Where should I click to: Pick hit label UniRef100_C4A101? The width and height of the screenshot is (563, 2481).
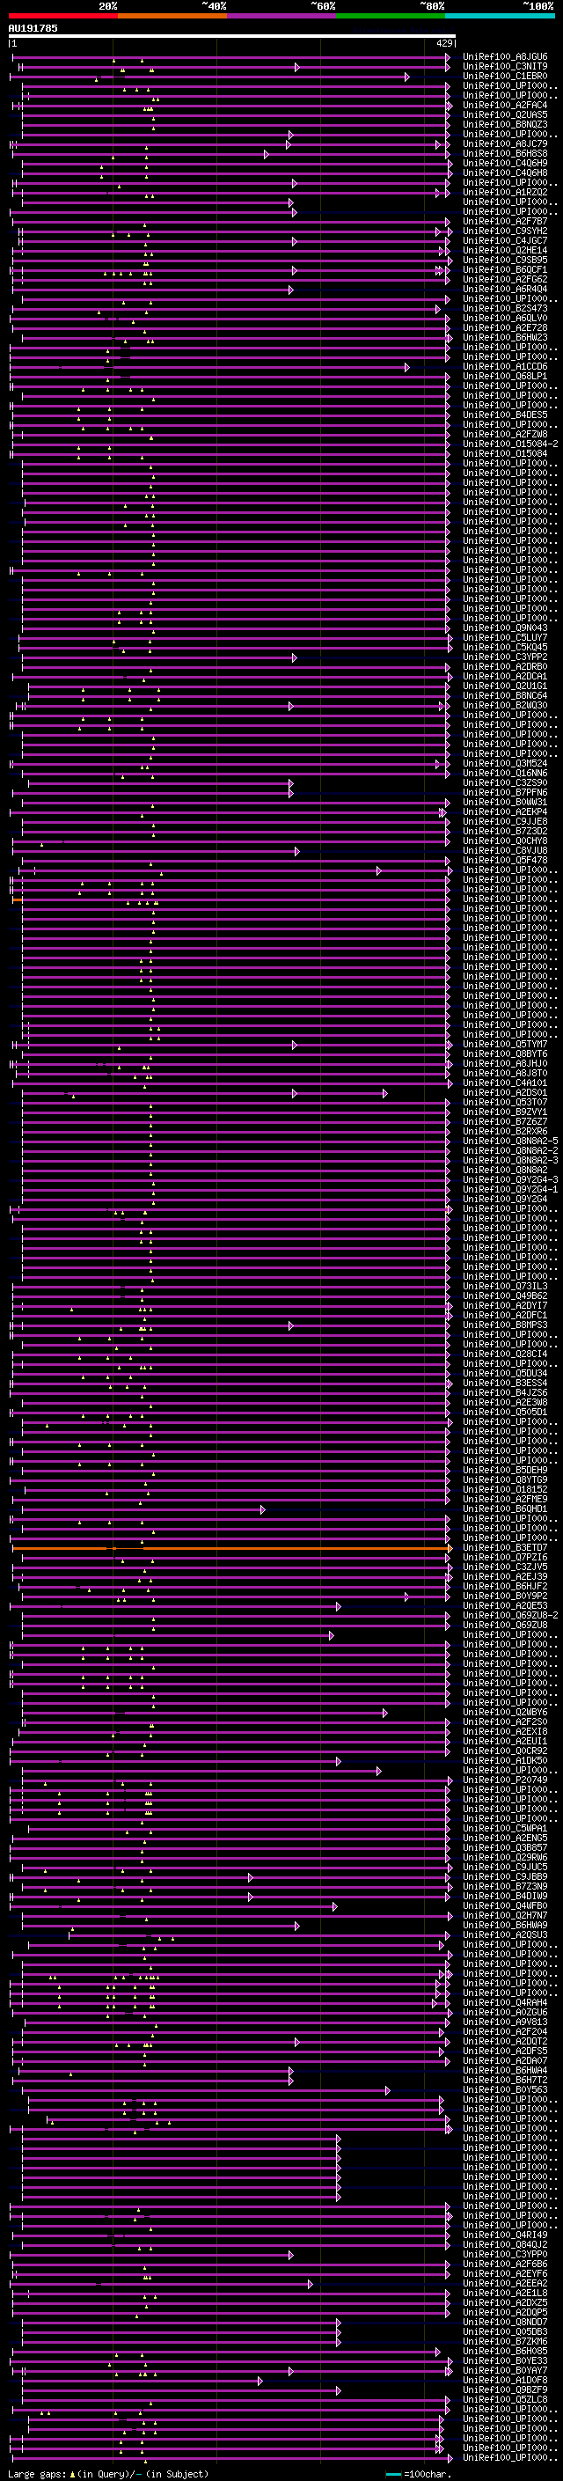coord(505,1083)
